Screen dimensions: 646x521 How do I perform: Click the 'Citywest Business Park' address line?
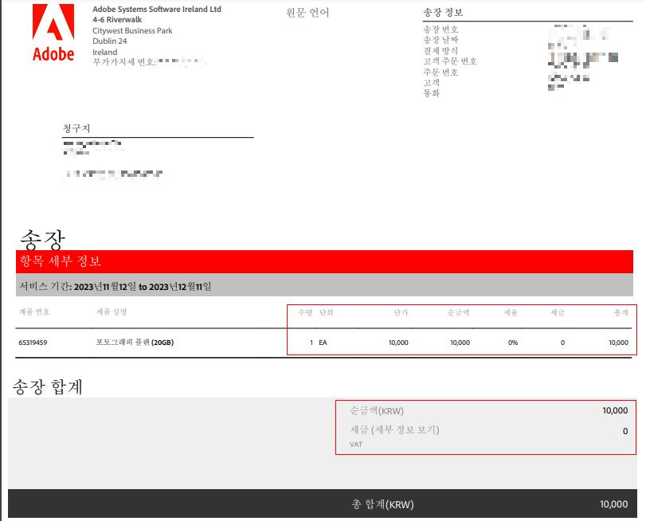coord(132,30)
